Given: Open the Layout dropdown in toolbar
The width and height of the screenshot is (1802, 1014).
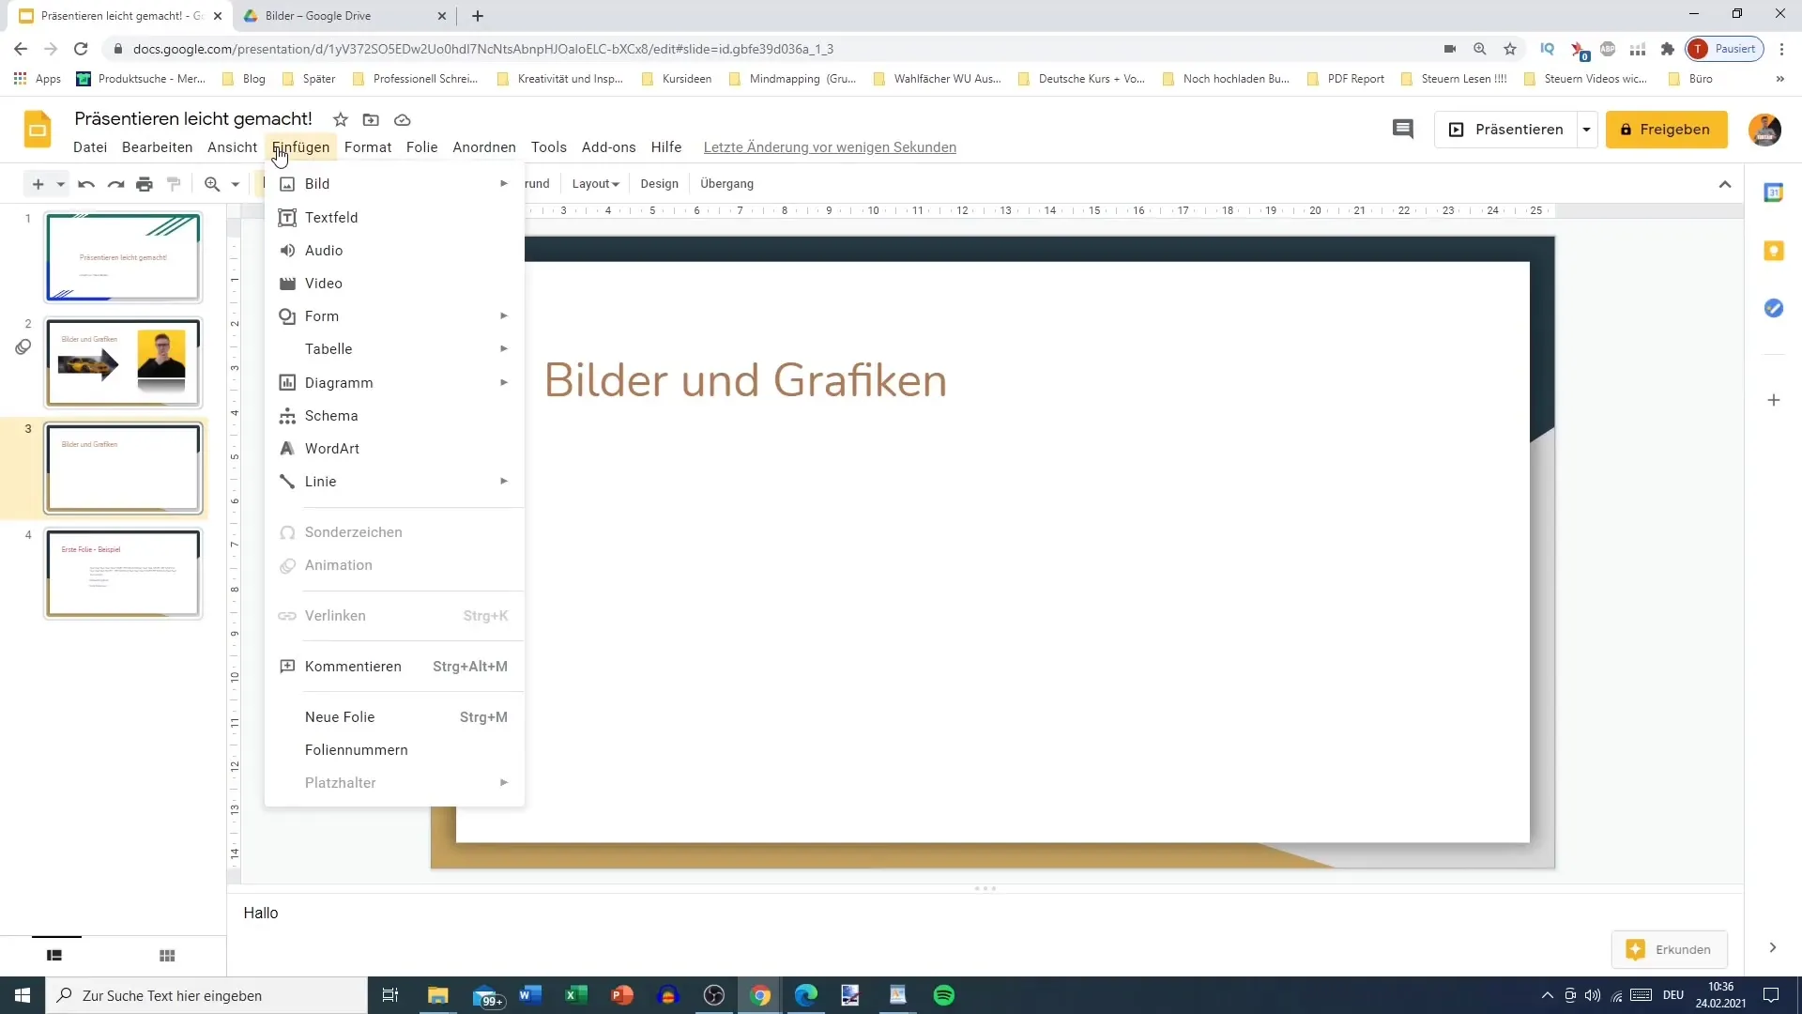Looking at the screenshot, I should (x=596, y=184).
